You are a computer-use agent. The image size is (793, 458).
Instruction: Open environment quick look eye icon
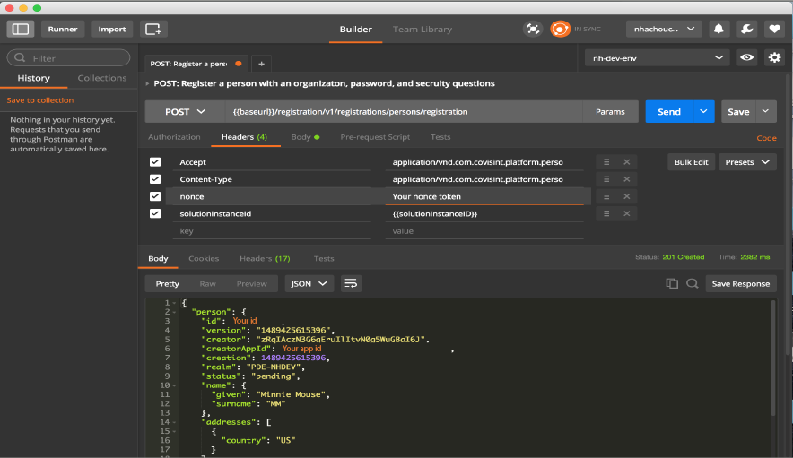746,58
